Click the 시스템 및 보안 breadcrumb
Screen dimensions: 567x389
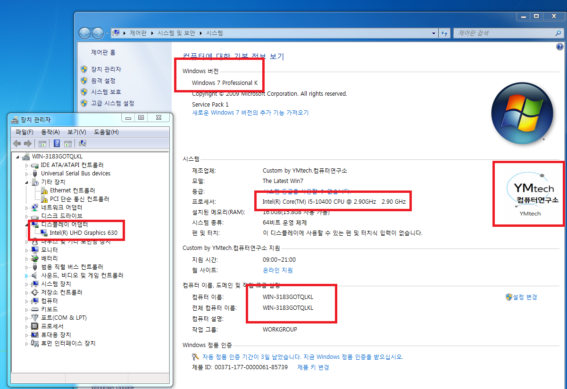[x=176, y=33]
